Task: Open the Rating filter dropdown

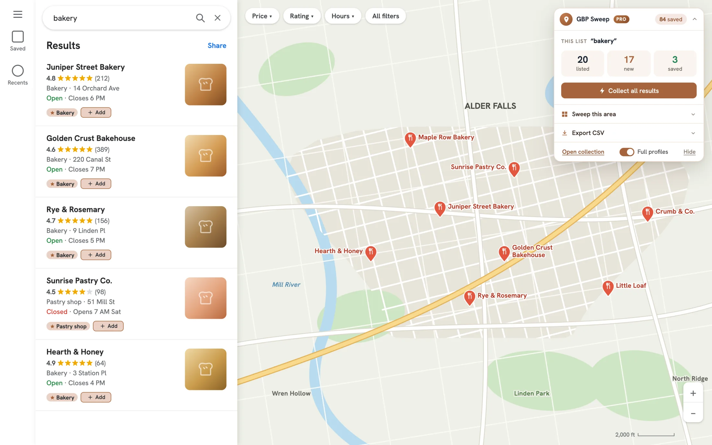Action: pyautogui.click(x=301, y=16)
